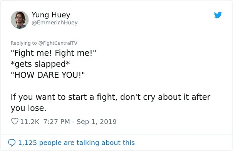Screen dimensions: 233x151
Task: Open Yung Huey's profile picture
Action: click(20, 20)
